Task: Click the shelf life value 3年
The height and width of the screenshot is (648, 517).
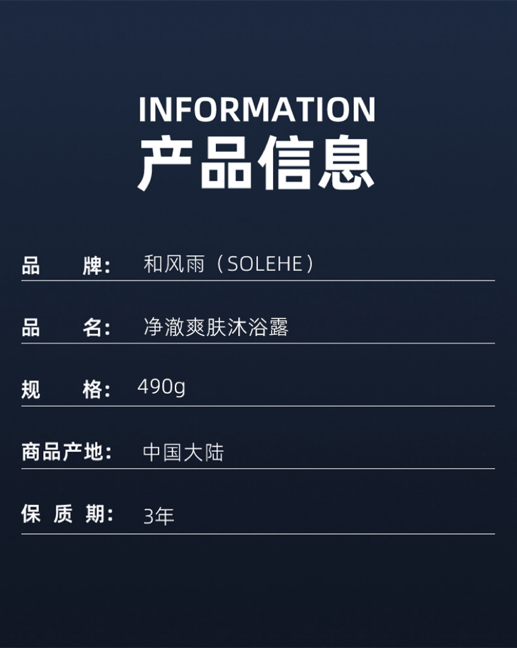Action: (158, 516)
